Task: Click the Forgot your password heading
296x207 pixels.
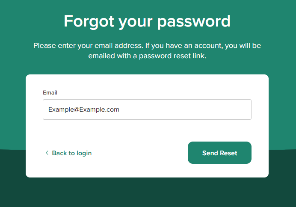Action: pyautogui.click(x=147, y=21)
